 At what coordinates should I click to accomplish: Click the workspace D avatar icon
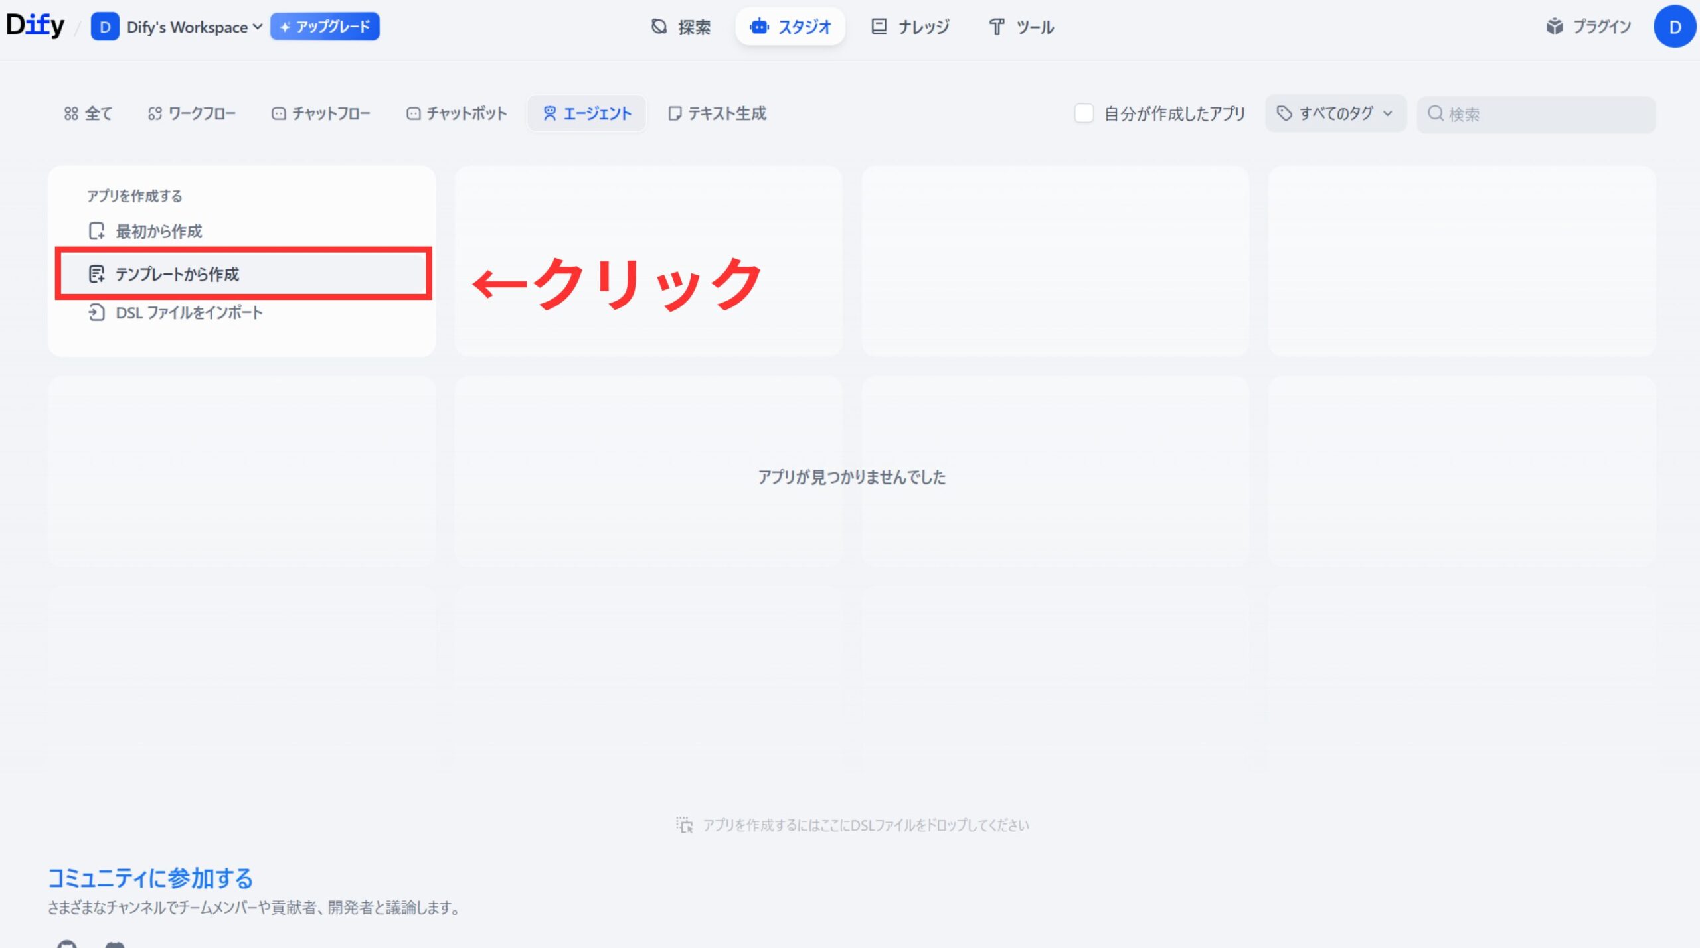pos(104,27)
